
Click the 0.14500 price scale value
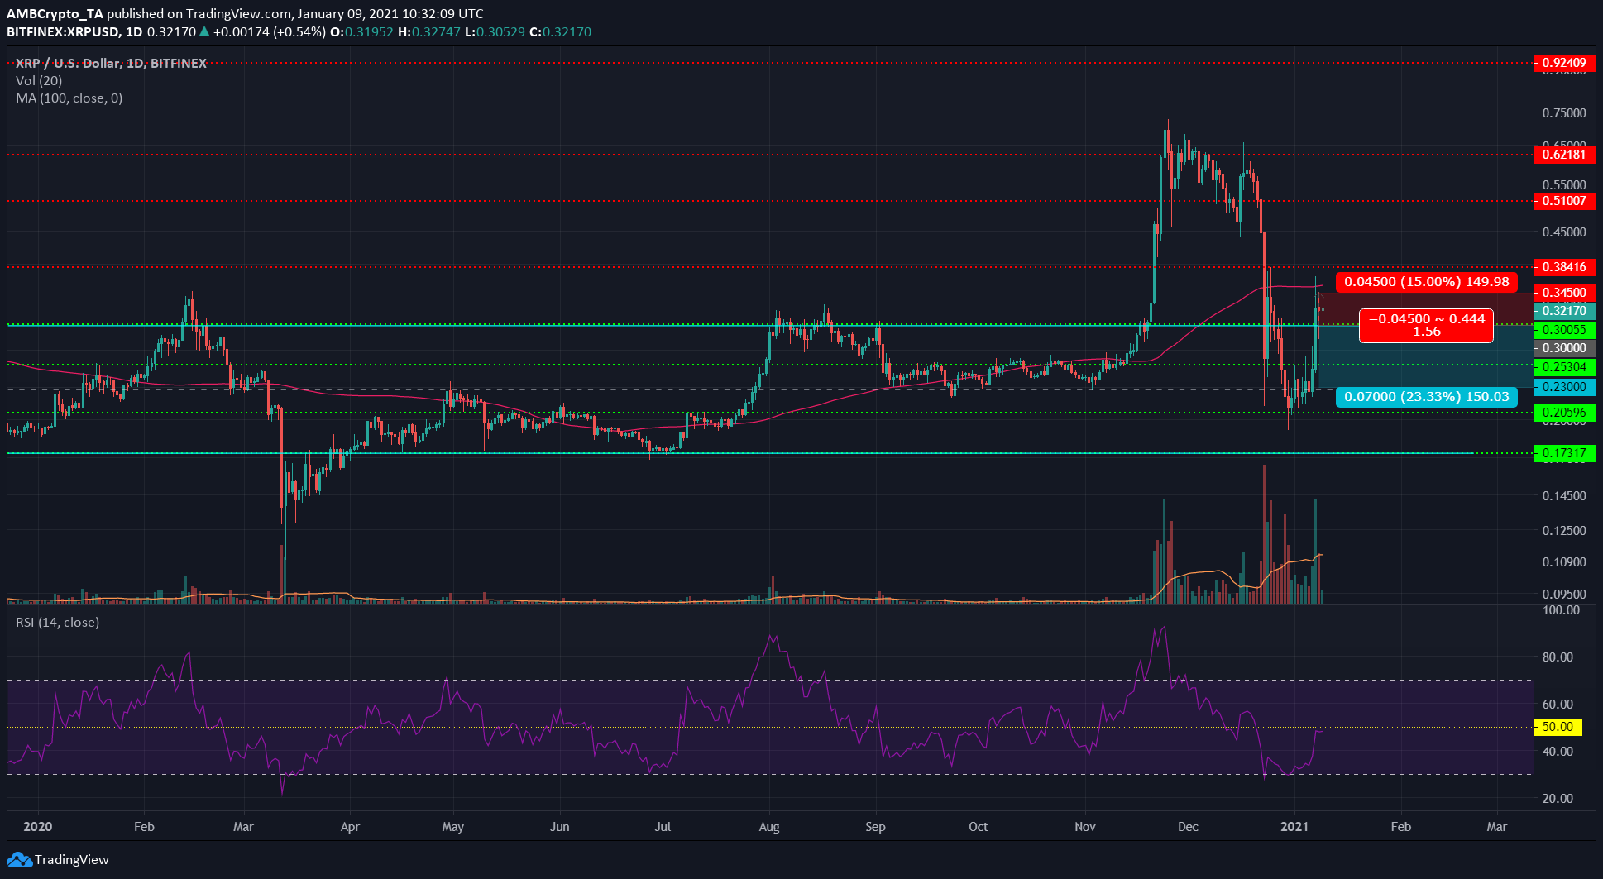pos(1564,495)
